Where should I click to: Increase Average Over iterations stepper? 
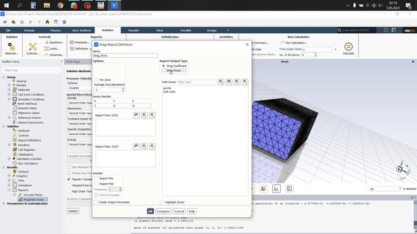tap(123, 88)
